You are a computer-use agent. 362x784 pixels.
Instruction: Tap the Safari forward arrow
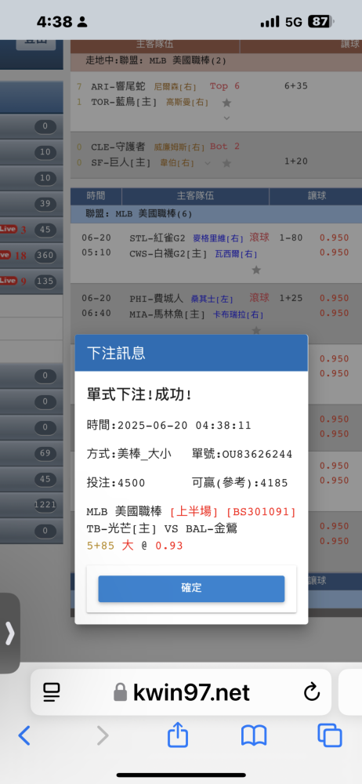[103, 735]
